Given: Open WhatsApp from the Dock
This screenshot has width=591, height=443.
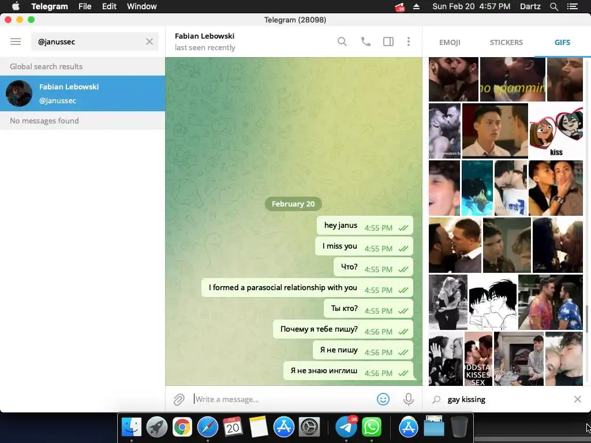Looking at the screenshot, I should pyautogui.click(x=371, y=427).
